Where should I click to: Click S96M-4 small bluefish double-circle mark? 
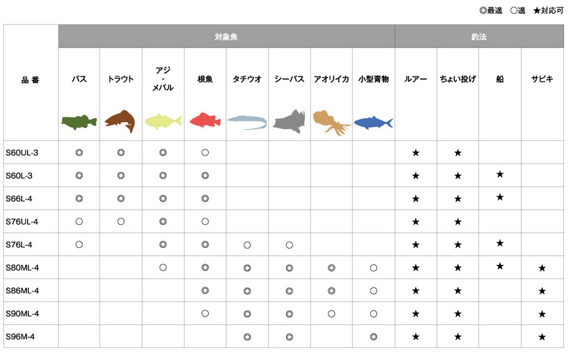coord(374,337)
